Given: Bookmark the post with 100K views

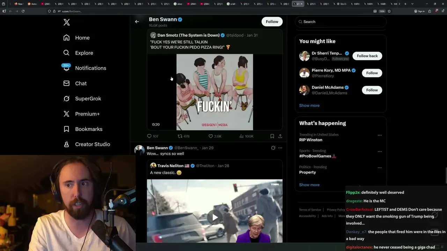Looking at the screenshot, I should coord(272,136).
